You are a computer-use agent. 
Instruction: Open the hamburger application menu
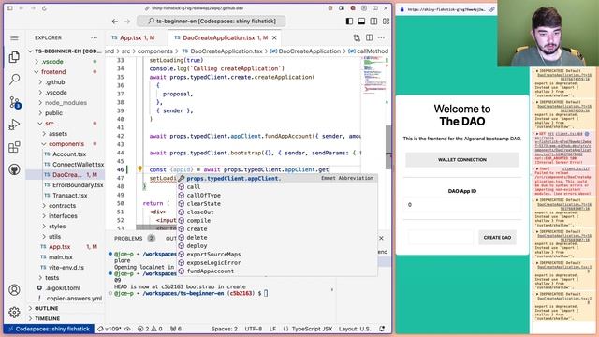[14, 37]
